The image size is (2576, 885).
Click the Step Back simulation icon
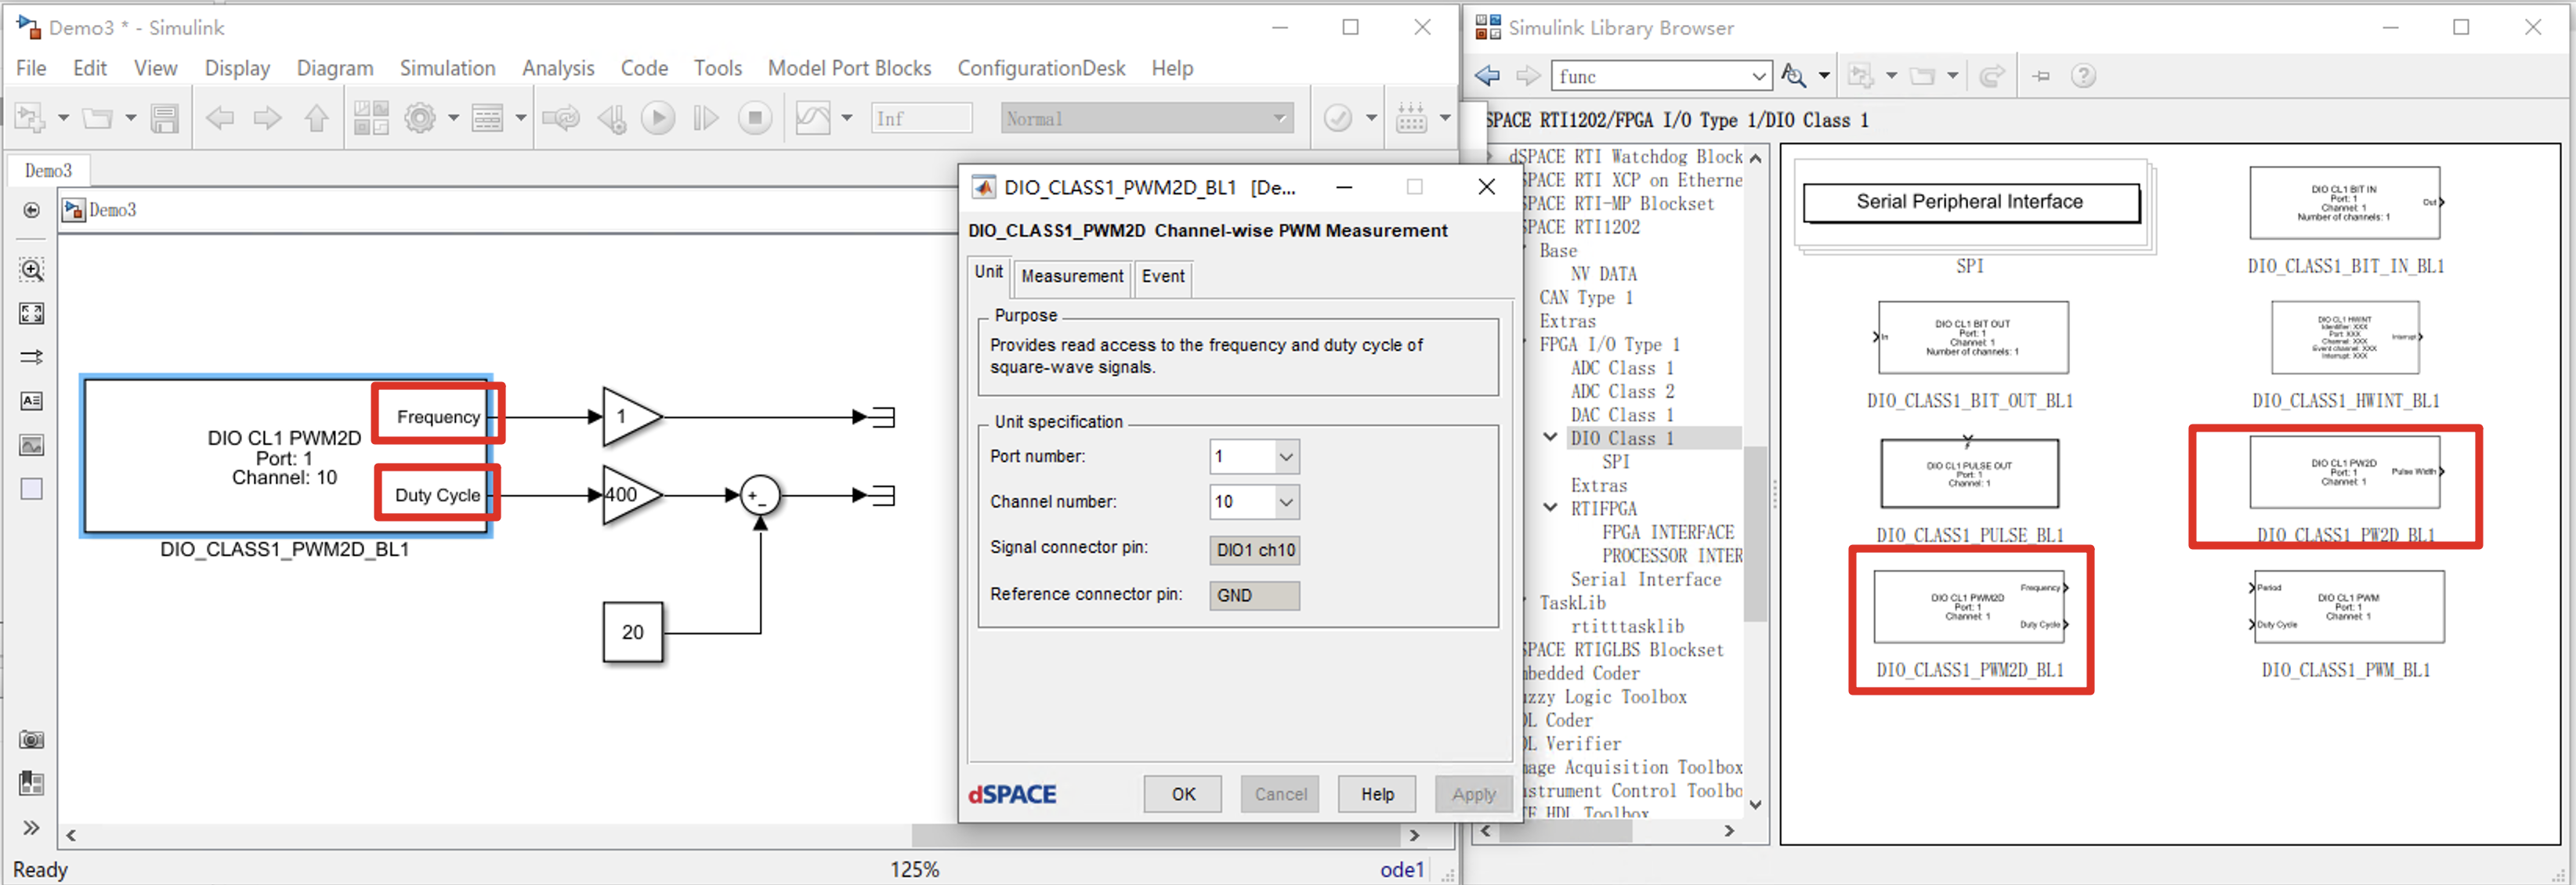(x=612, y=119)
